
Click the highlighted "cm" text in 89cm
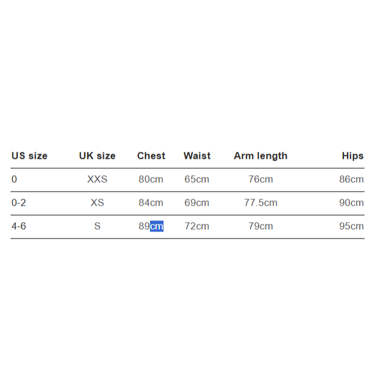click(157, 226)
